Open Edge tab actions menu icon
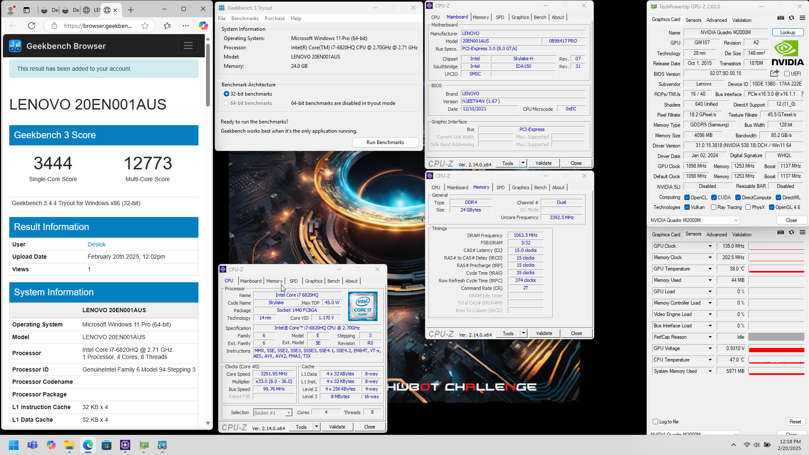Screen dimensions: 809x455 [x=27, y=10]
